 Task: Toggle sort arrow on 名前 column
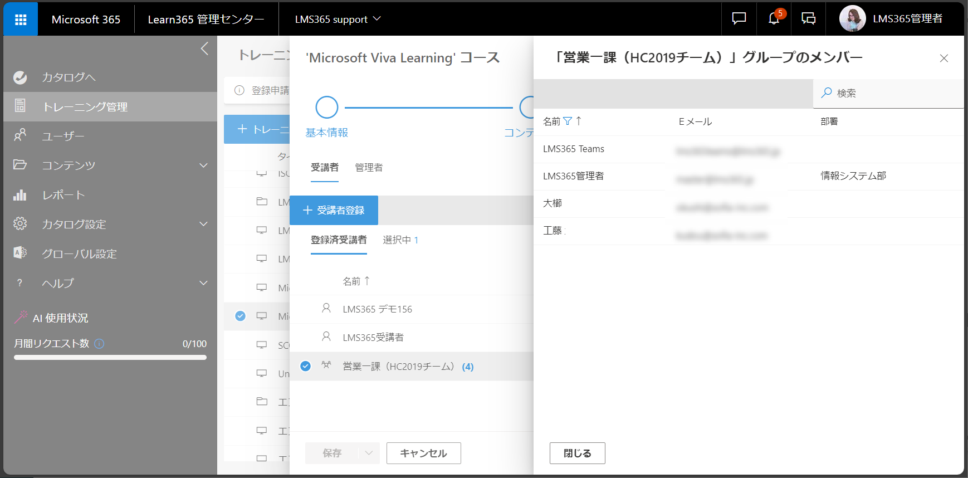(579, 120)
